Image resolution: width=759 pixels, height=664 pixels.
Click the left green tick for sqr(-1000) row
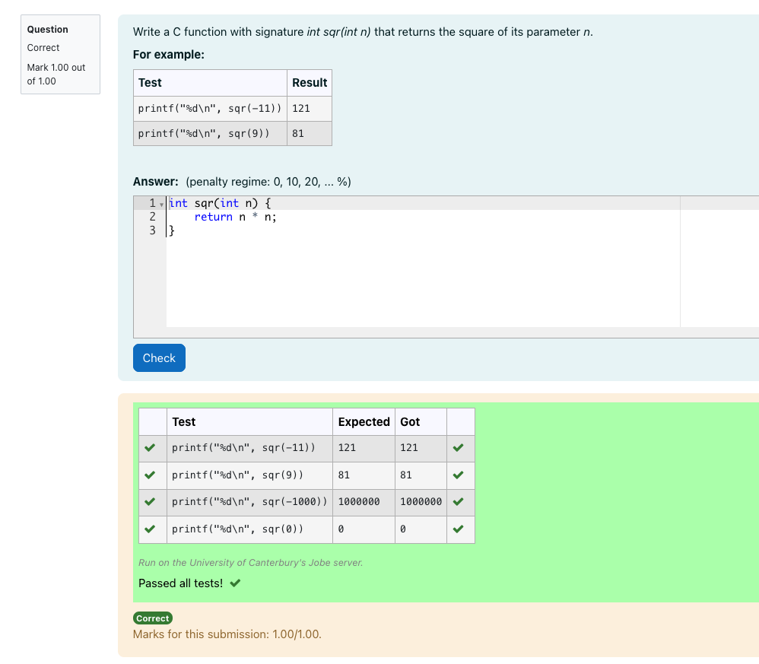pyautogui.click(x=151, y=502)
